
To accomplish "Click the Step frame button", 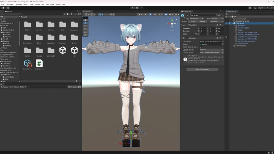I will tap(142, 8).
